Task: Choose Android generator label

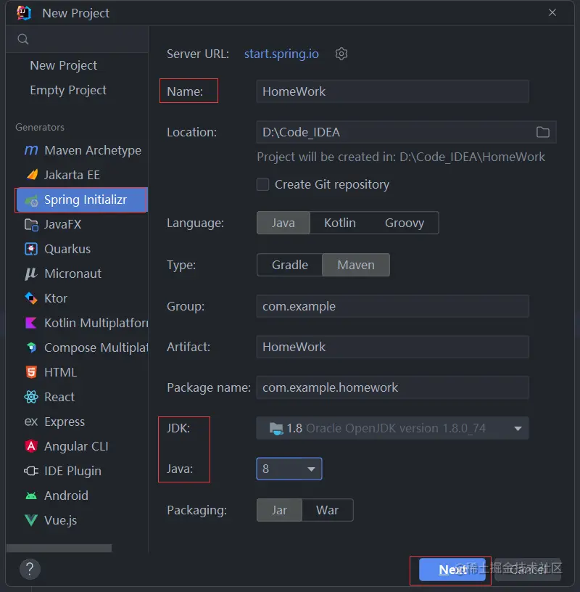Action: coord(67,496)
